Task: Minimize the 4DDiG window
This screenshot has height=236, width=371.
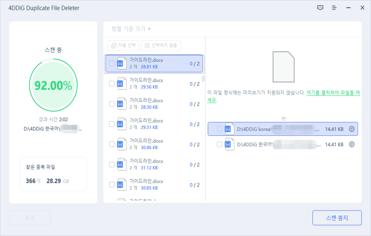Action: click(348, 8)
